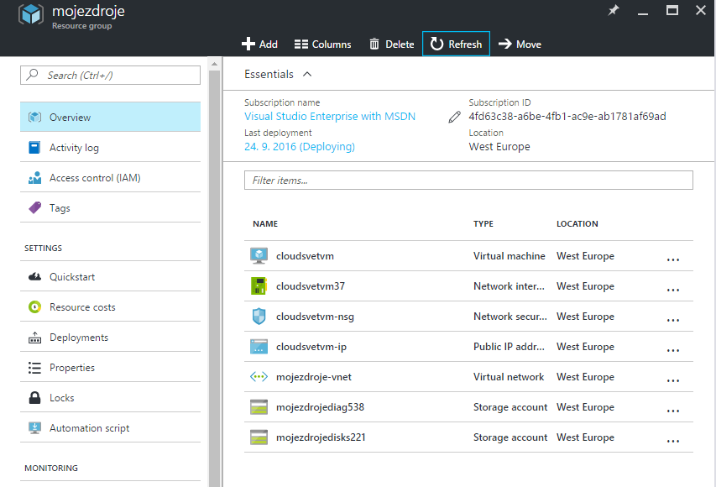Open Access control (IAM)
716x487 pixels.
tap(110, 177)
